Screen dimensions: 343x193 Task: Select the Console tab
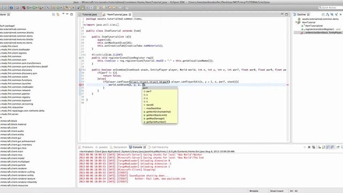click(137, 147)
